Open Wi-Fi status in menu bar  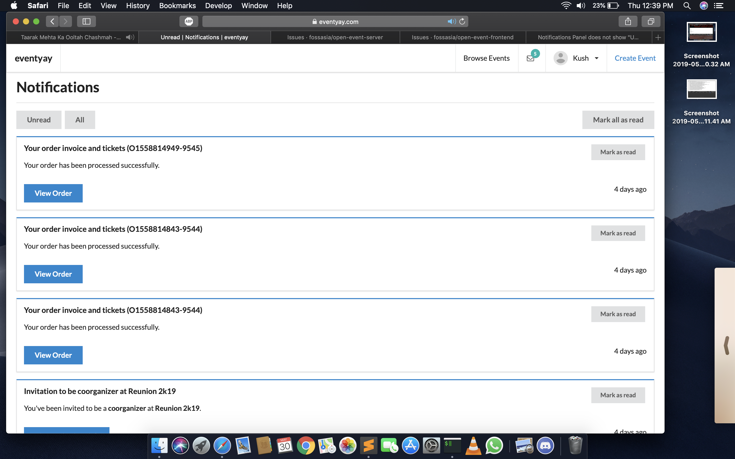[x=566, y=5]
